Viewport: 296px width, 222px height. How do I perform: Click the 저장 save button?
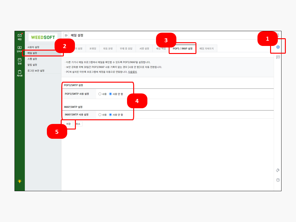tap(68, 124)
